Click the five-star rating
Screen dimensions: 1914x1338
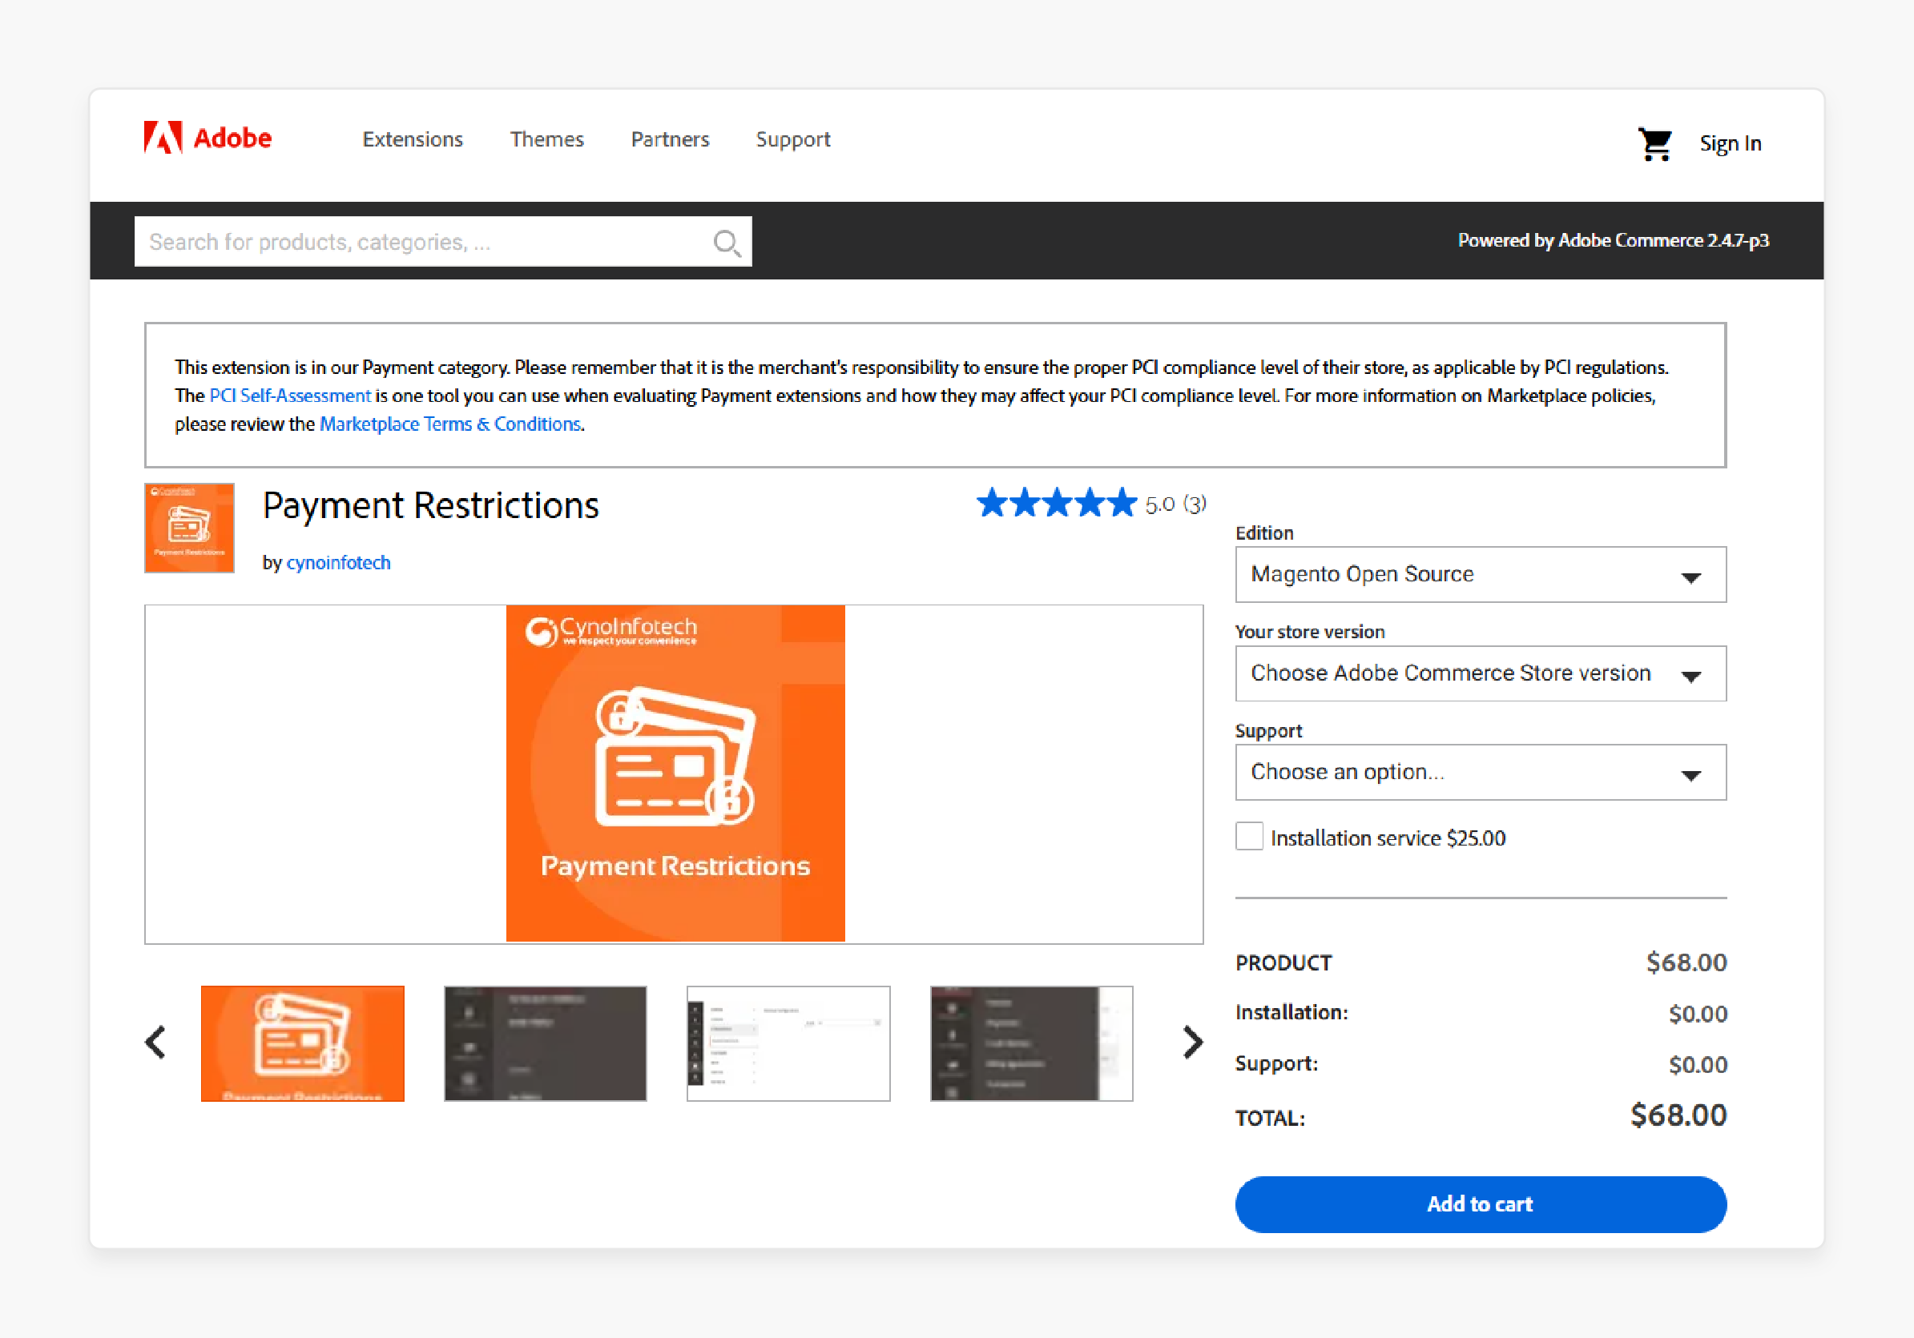tap(1056, 503)
